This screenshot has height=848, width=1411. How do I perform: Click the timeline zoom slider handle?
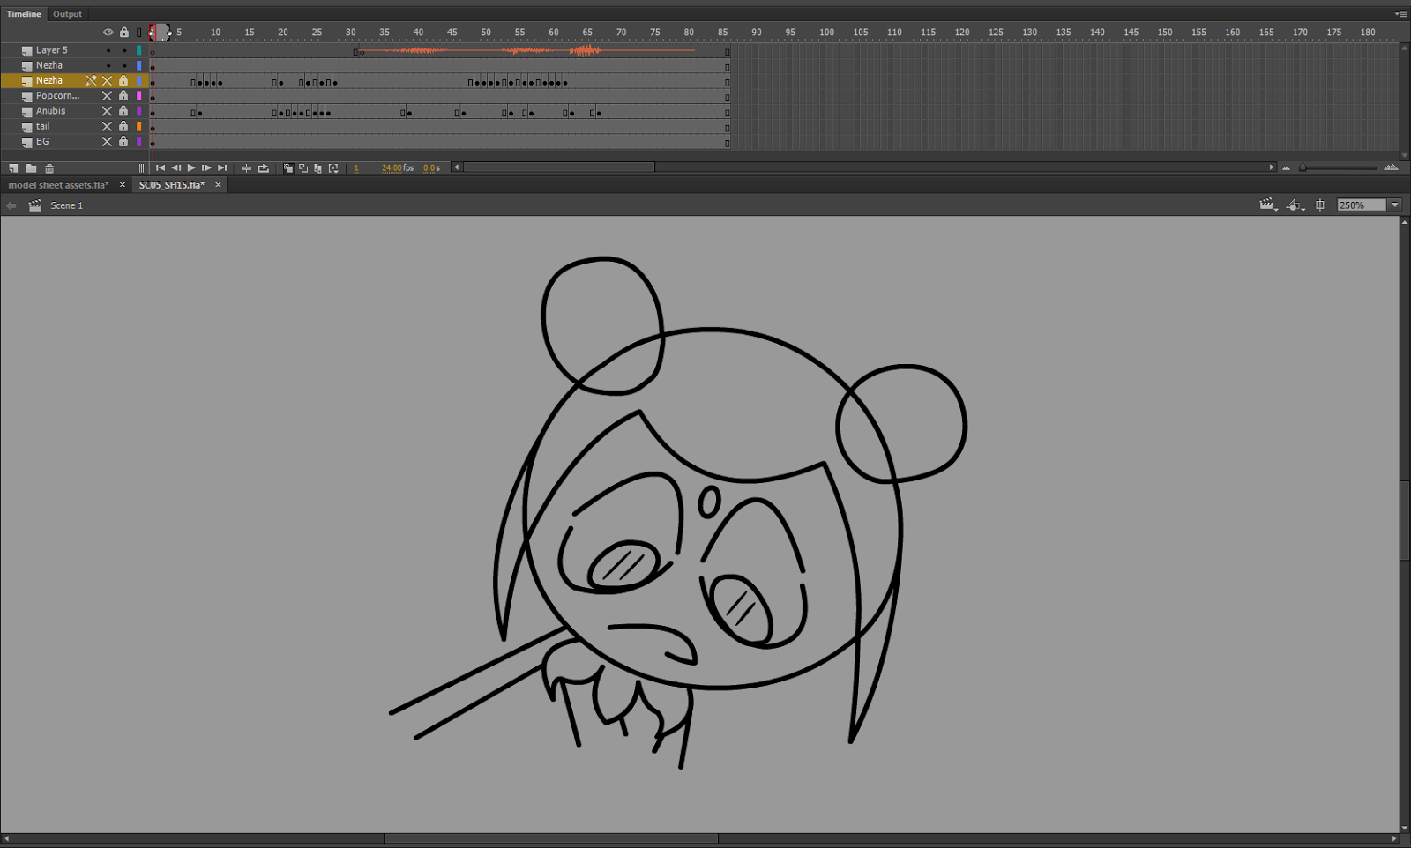(x=1303, y=167)
